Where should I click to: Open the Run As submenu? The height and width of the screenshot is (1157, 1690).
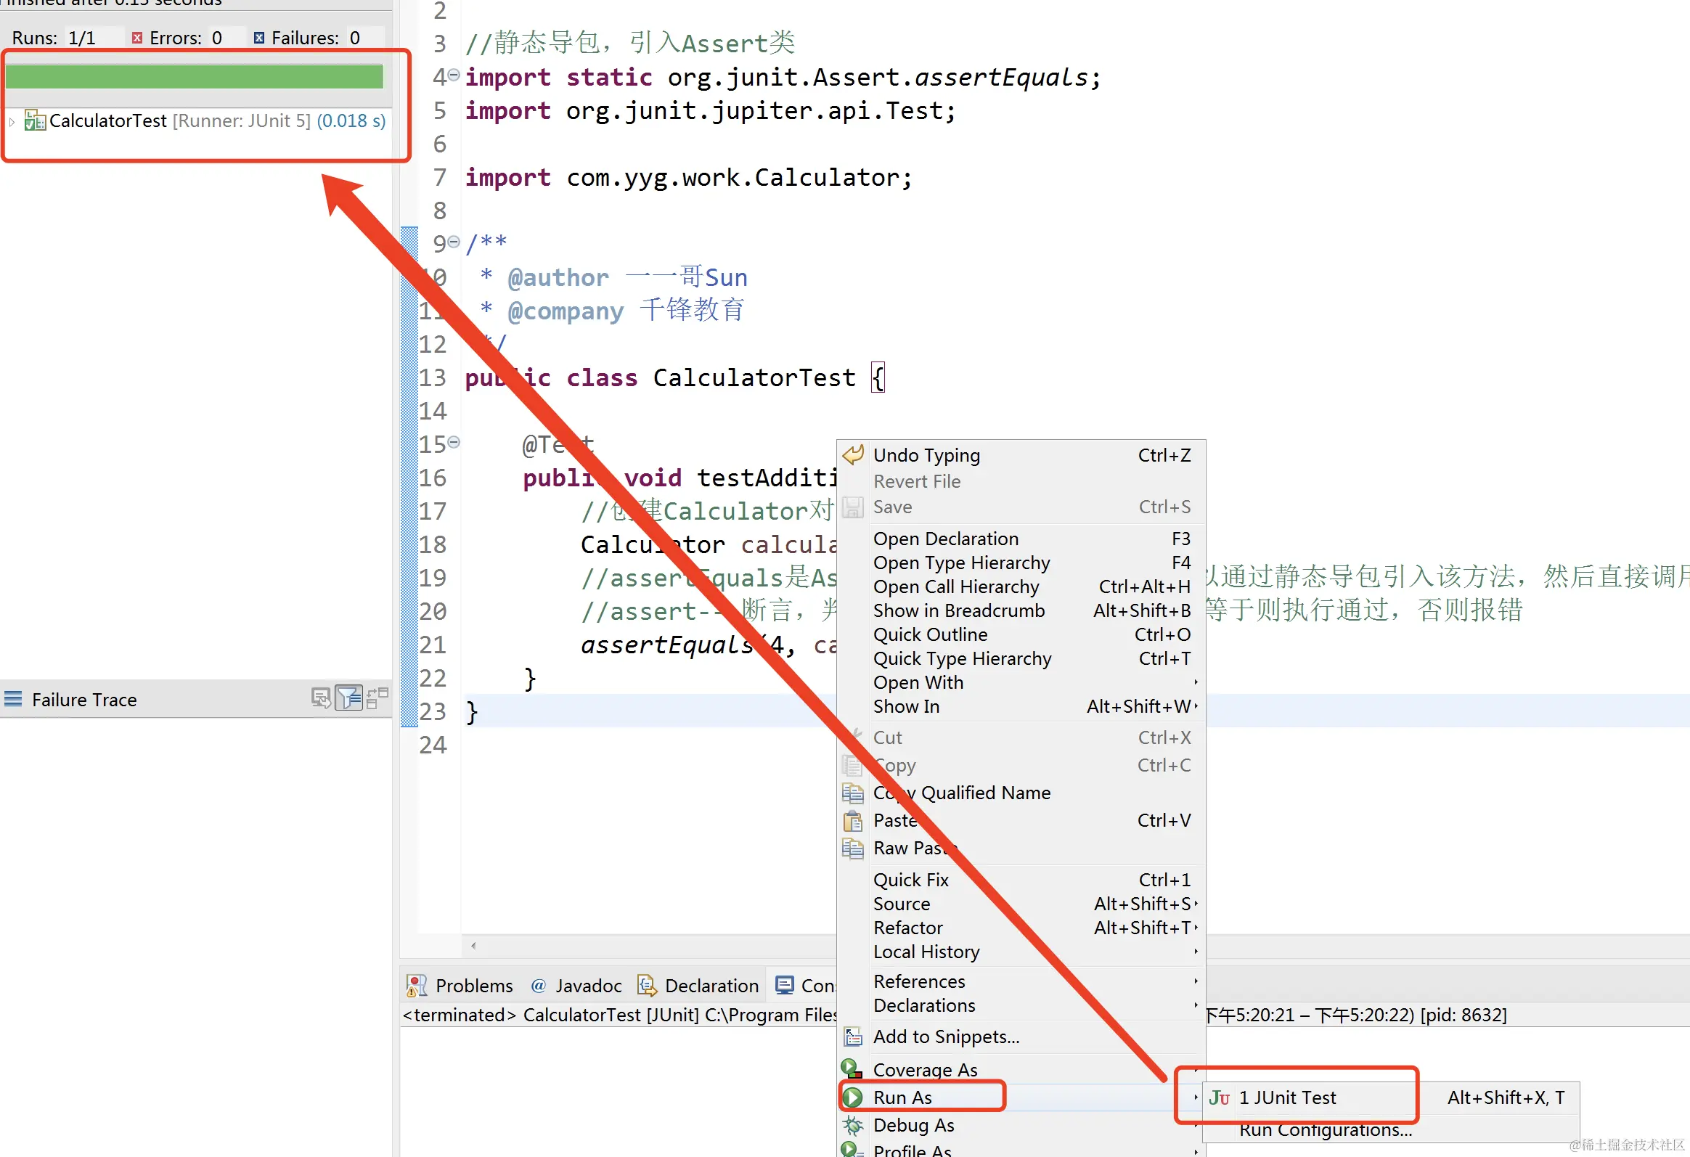point(1021,1097)
